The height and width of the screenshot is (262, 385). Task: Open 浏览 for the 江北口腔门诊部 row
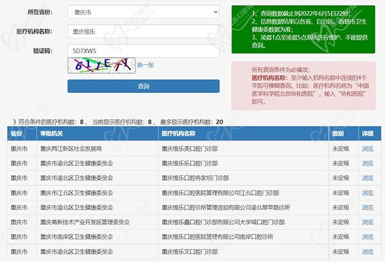pos(368,193)
